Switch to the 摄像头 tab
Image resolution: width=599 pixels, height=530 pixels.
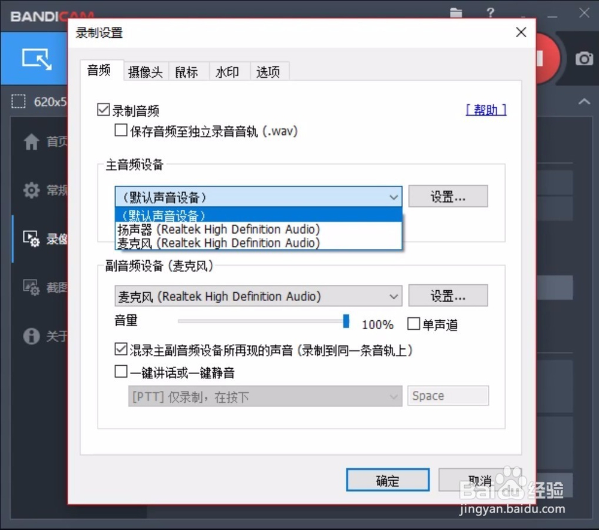point(146,72)
